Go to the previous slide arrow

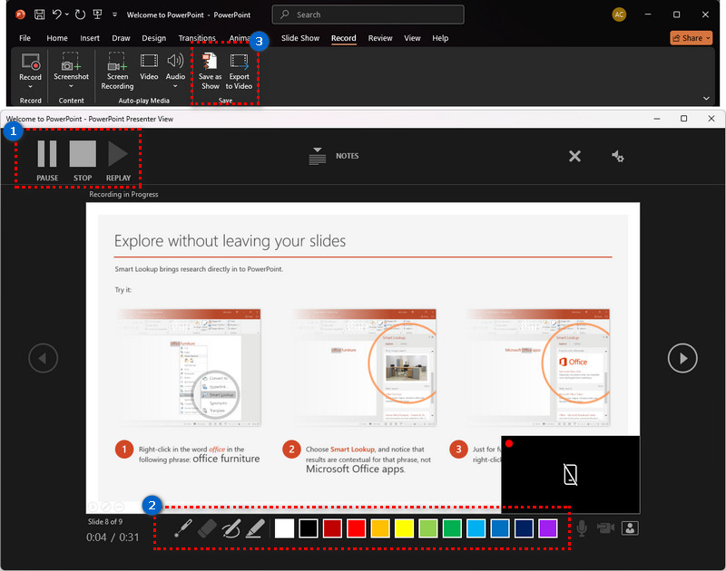43,358
